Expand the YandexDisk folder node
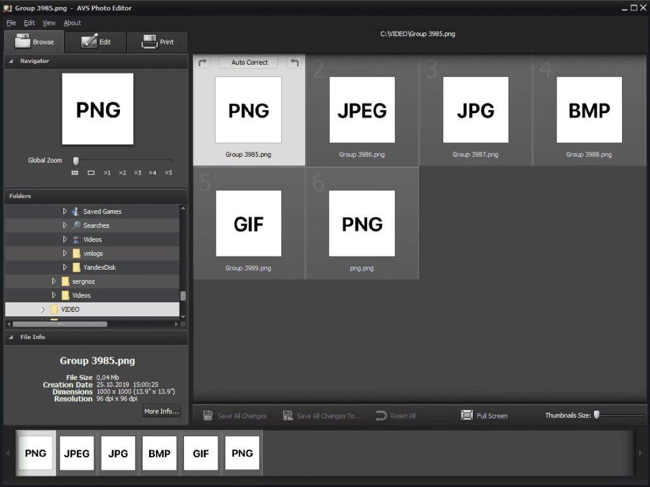Viewport: 650px width, 487px height. click(65, 267)
